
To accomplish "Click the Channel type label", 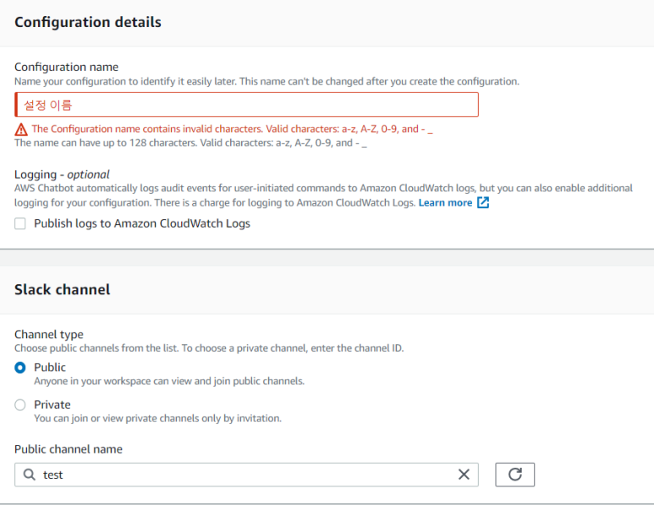I will pyautogui.click(x=49, y=334).
